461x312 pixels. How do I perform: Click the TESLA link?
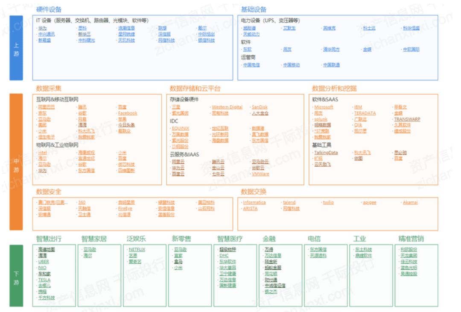click(44, 280)
